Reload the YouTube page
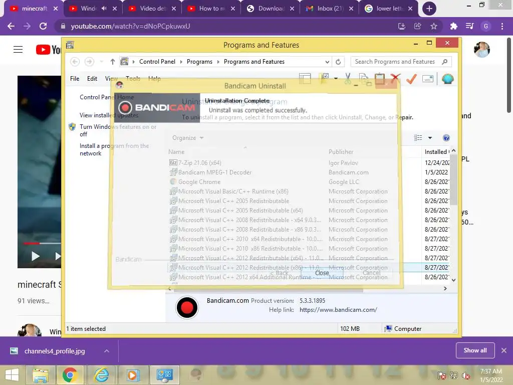The image size is (513, 385). point(43,26)
